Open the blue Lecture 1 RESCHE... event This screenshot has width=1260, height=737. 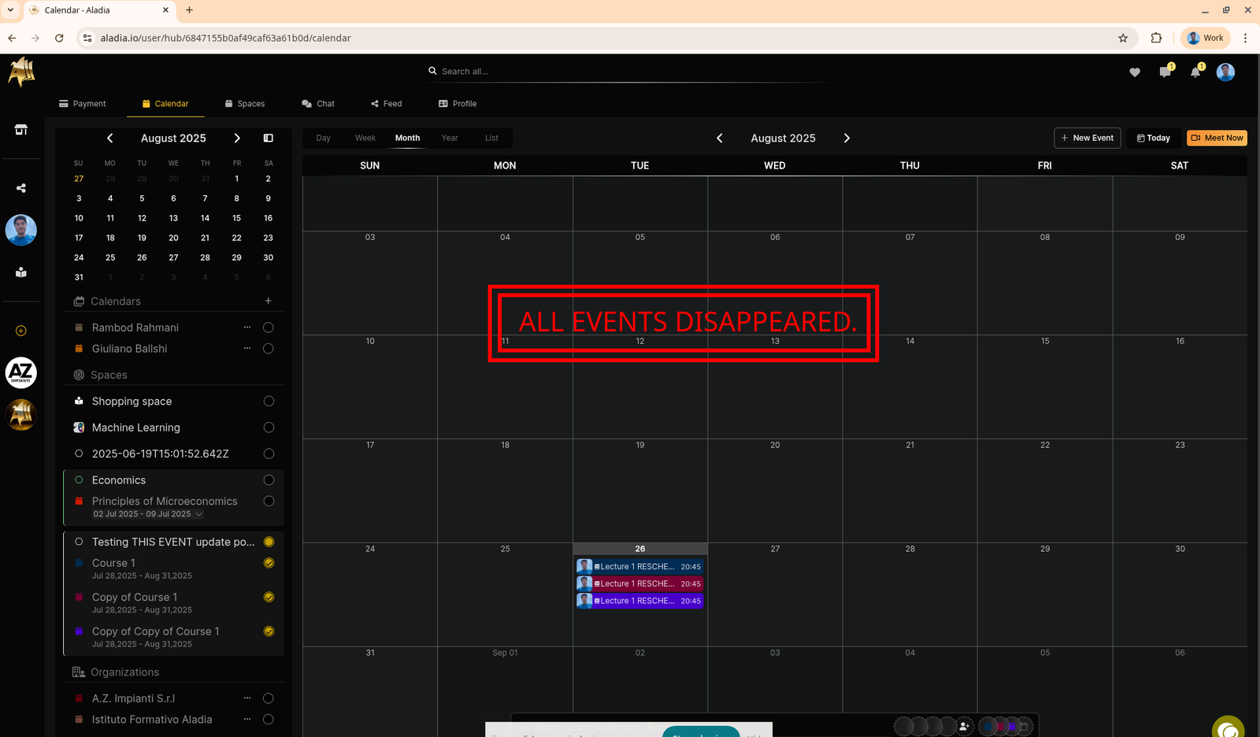[639, 566]
